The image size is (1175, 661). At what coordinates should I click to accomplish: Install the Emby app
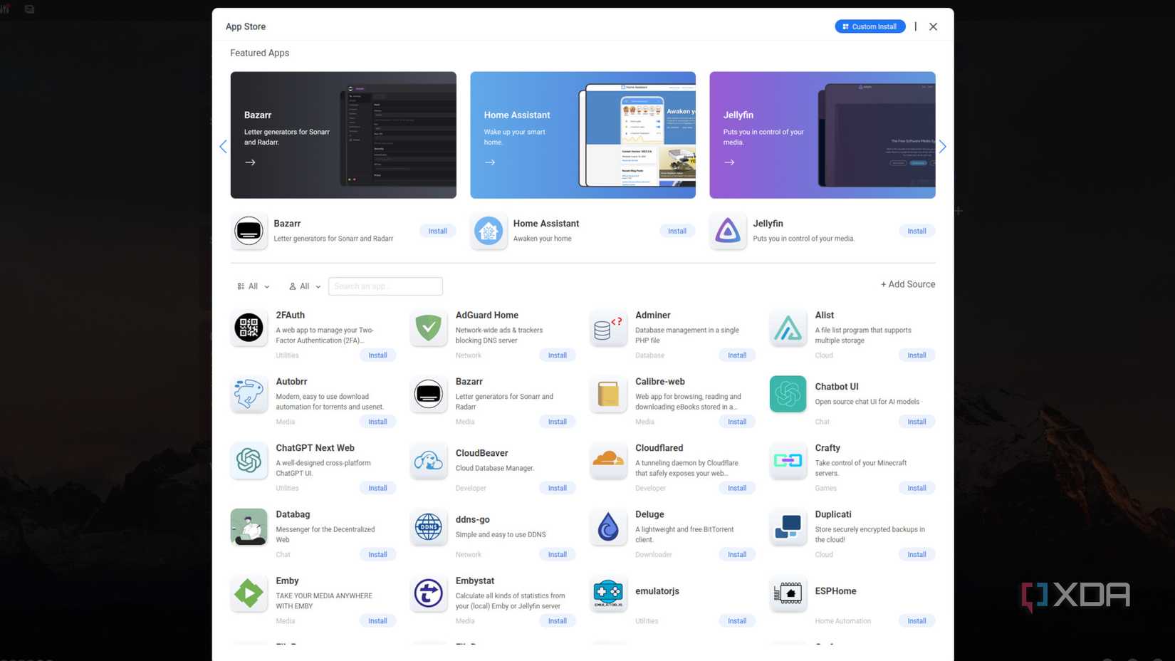[x=377, y=621]
